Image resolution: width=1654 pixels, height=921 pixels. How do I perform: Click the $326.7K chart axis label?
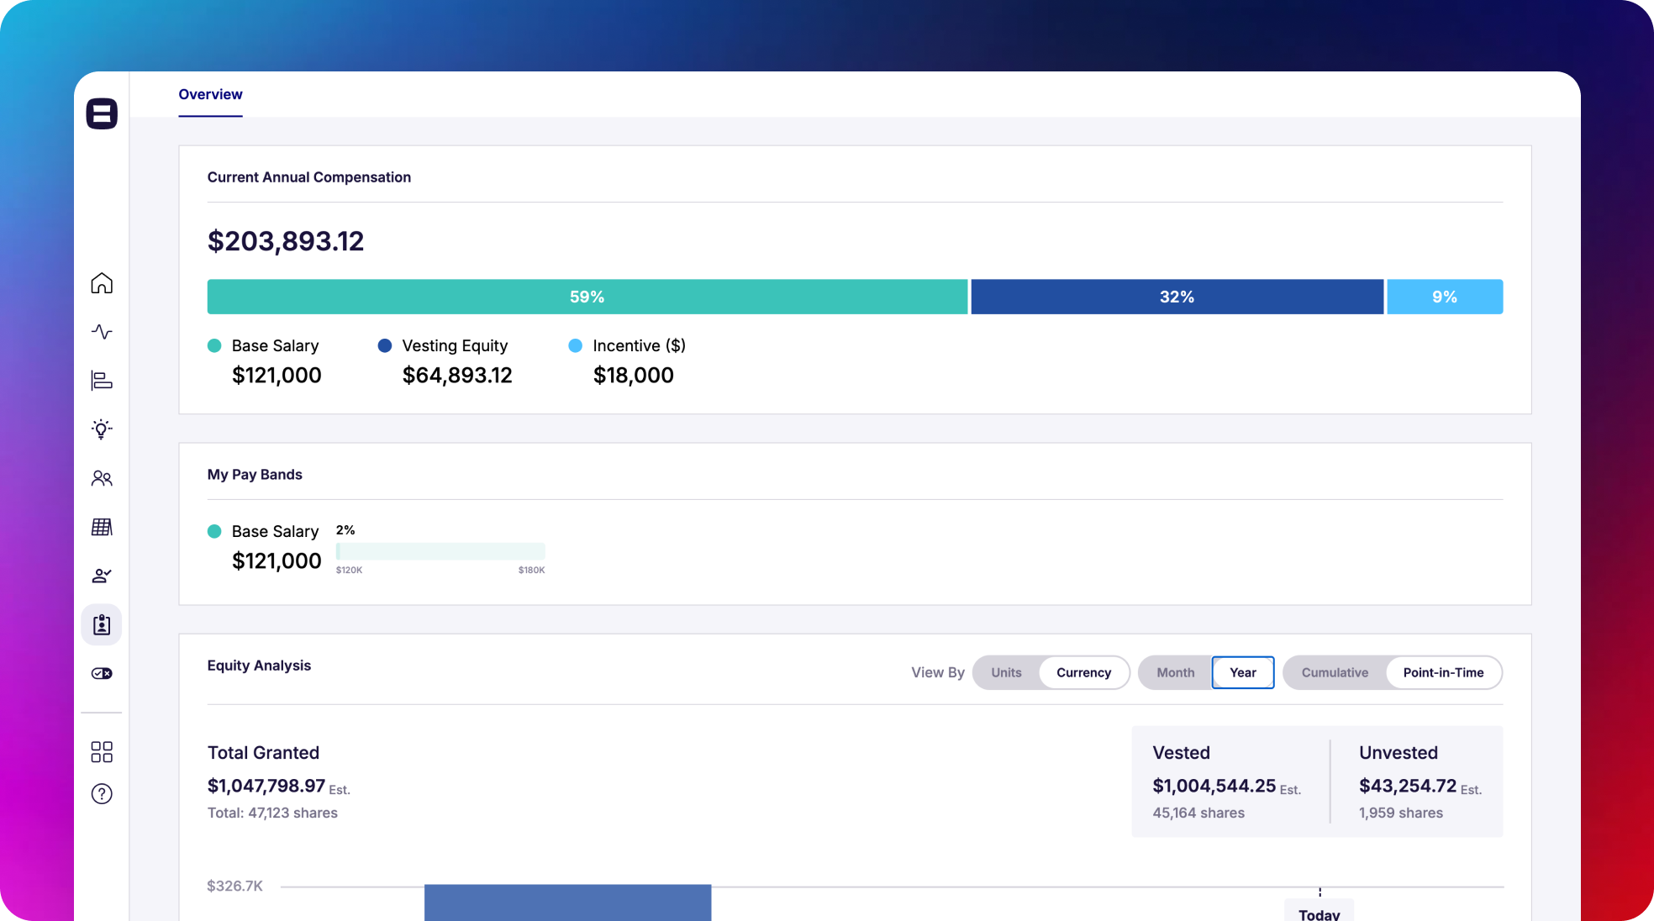click(234, 886)
